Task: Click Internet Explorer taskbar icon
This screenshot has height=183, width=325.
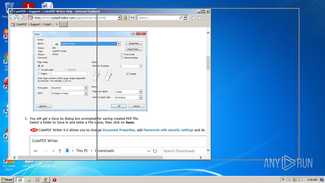Action: click(20, 180)
